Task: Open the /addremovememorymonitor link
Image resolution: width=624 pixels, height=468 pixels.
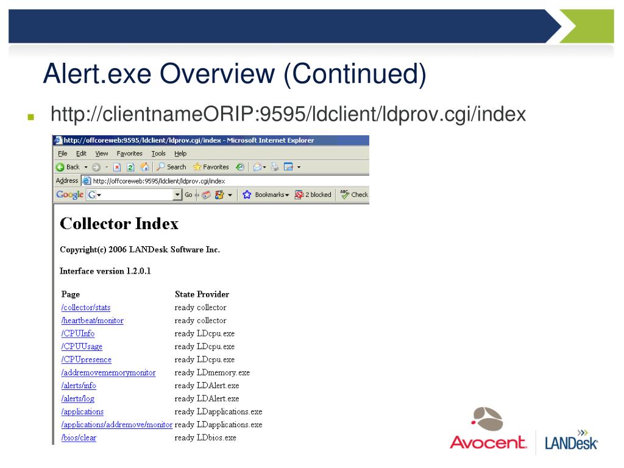Action: click(108, 373)
